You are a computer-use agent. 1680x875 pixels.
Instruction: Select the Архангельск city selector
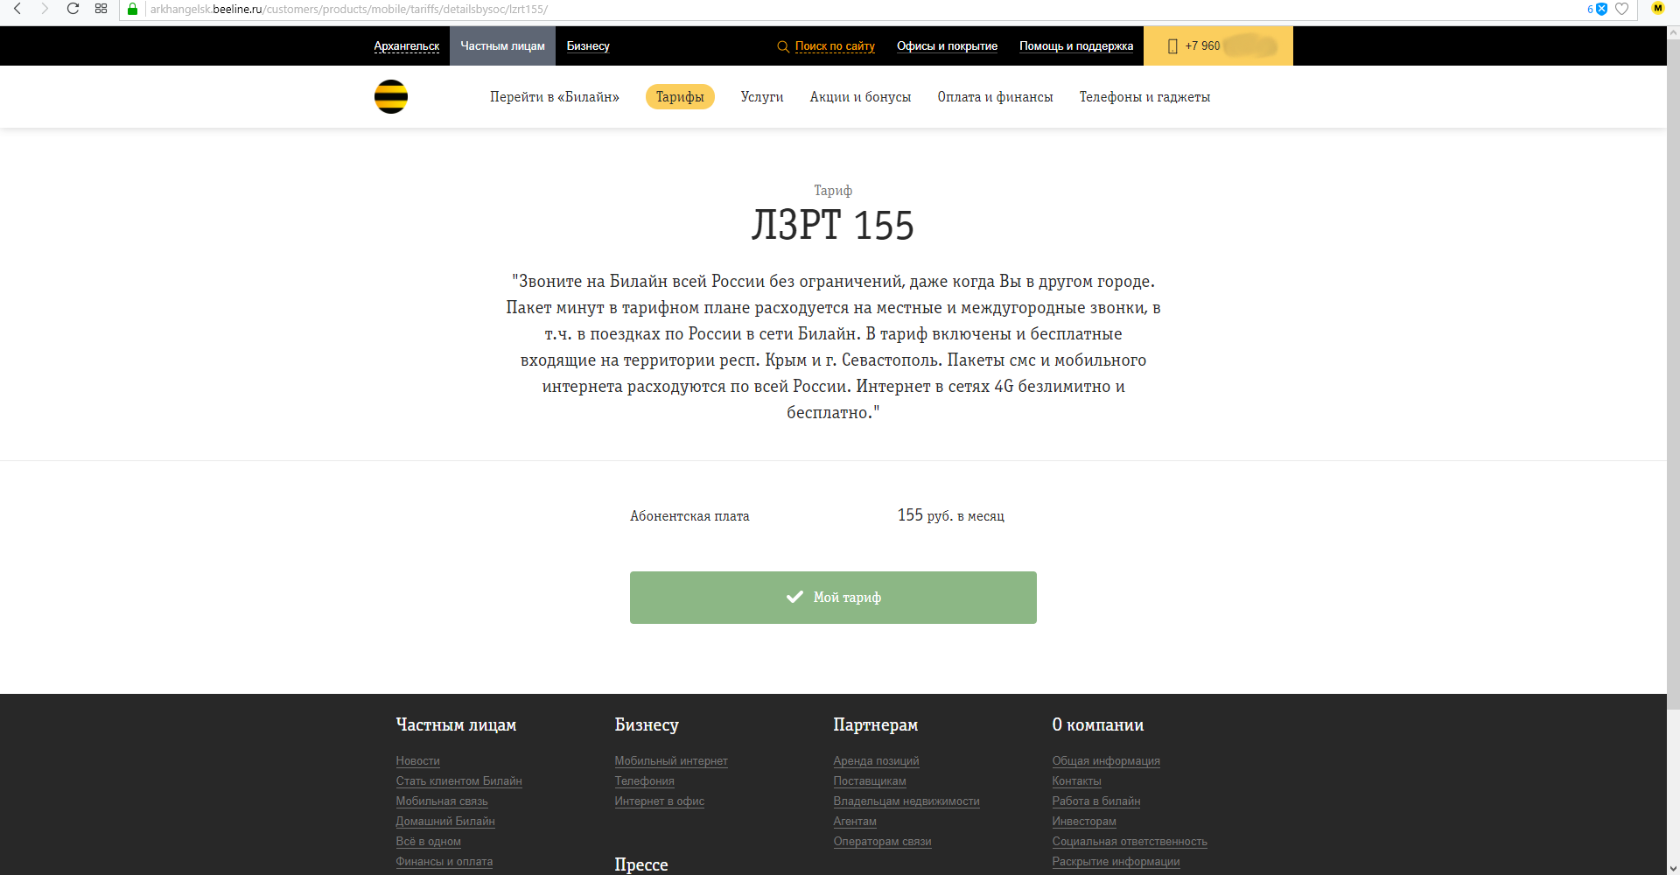[x=407, y=46]
